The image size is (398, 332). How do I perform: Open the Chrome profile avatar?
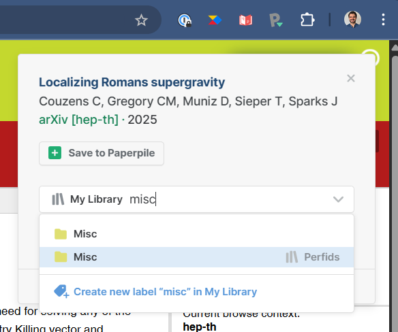tap(352, 20)
